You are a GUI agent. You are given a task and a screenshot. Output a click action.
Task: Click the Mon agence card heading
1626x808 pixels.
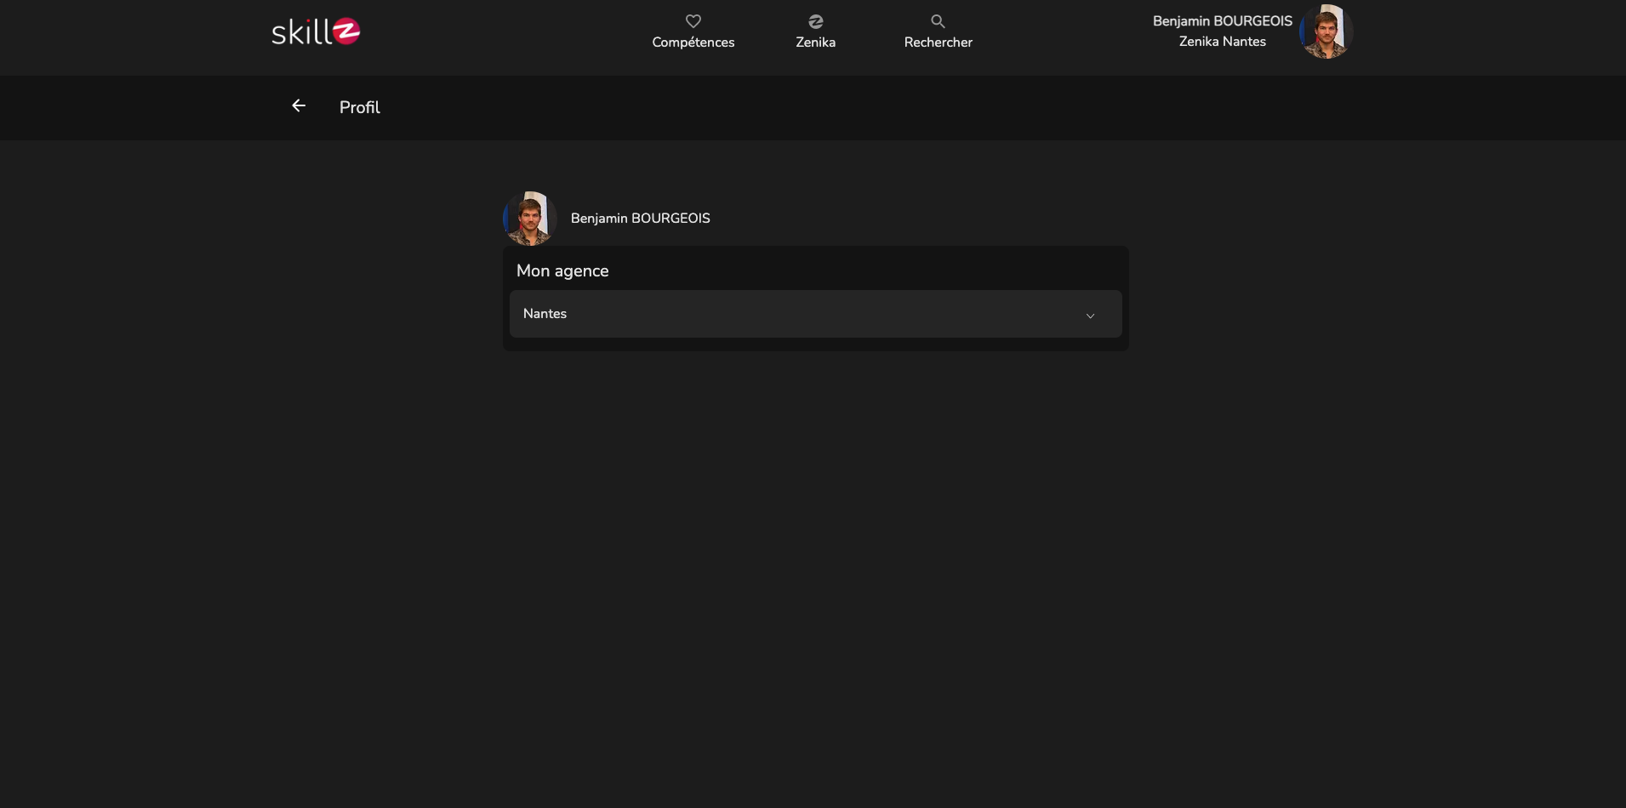click(562, 270)
